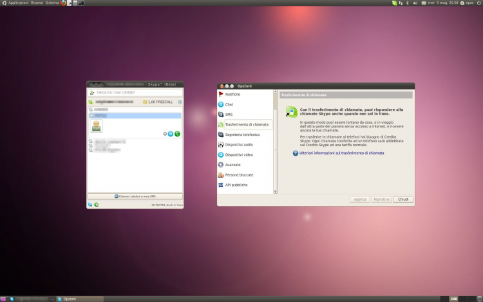Open the text editor launcher in panel

point(70,3)
